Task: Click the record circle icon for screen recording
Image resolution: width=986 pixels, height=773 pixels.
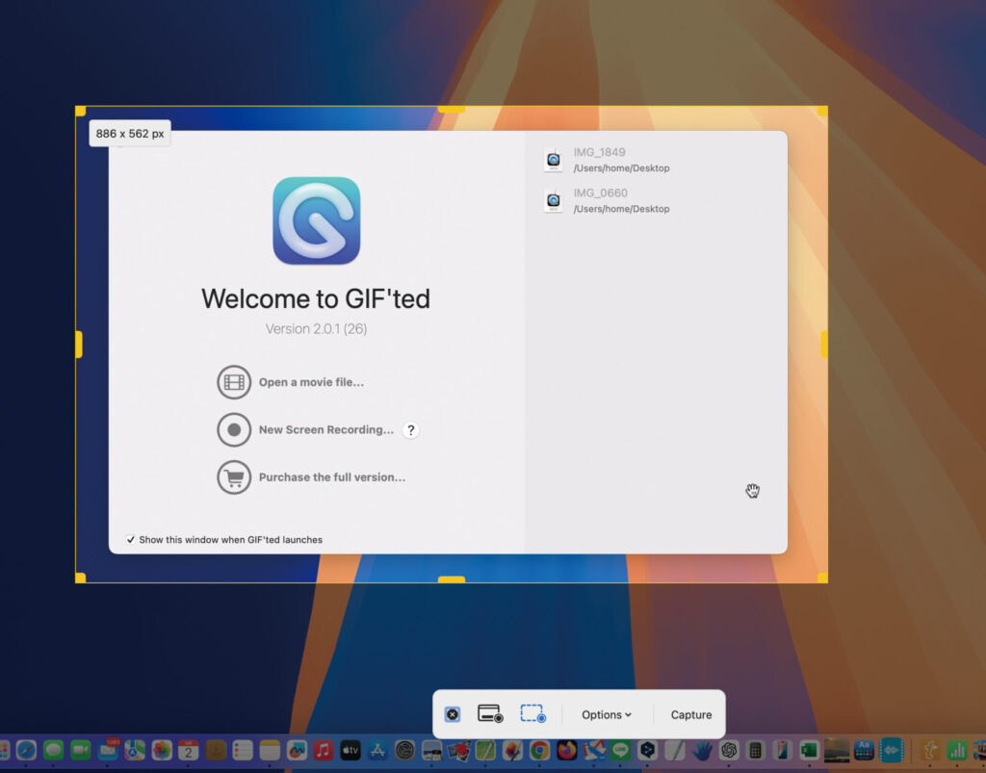Action: pyautogui.click(x=234, y=430)
